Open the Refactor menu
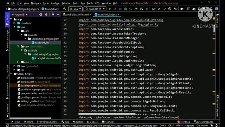 click(x=66, y=3)
